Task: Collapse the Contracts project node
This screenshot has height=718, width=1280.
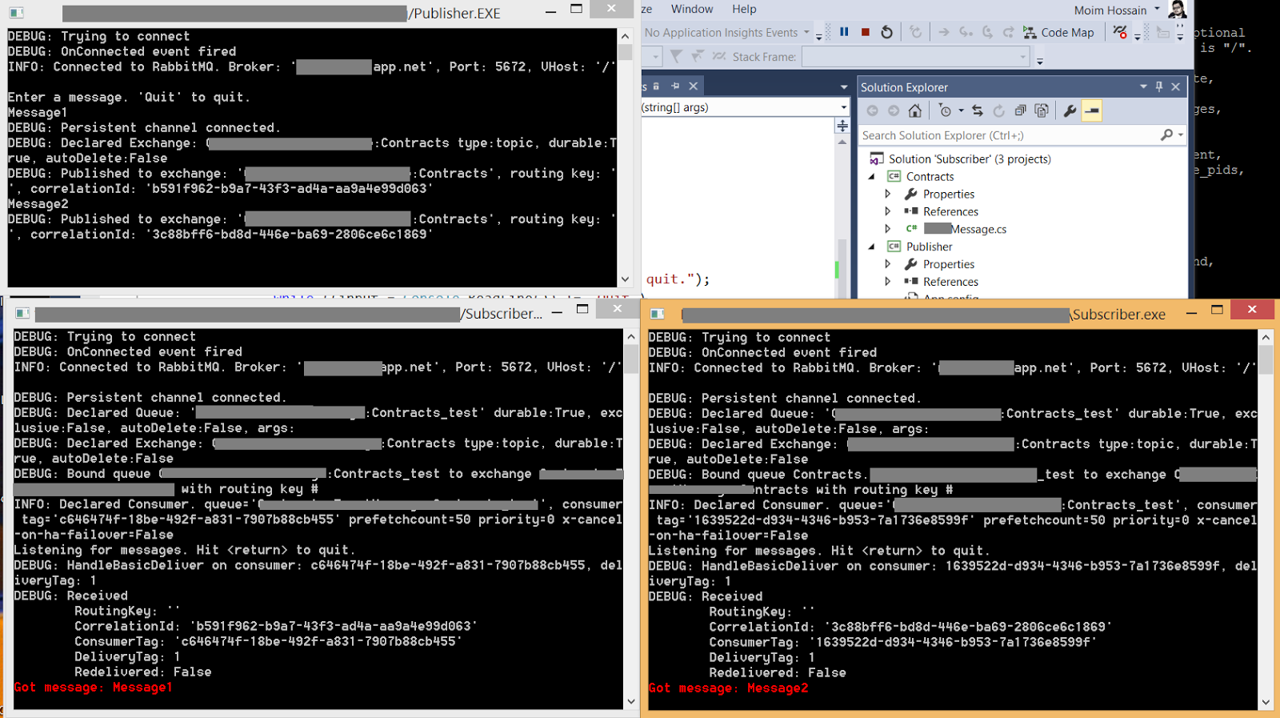Action: pyautogui.click(x=872, y=177)
